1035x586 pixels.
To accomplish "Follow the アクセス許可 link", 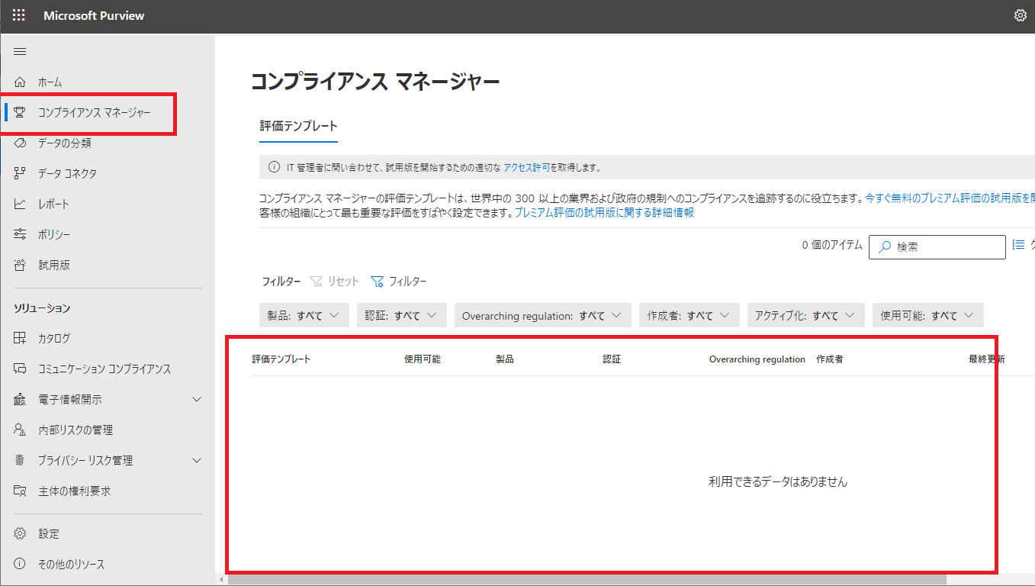I will click(527, 167).
